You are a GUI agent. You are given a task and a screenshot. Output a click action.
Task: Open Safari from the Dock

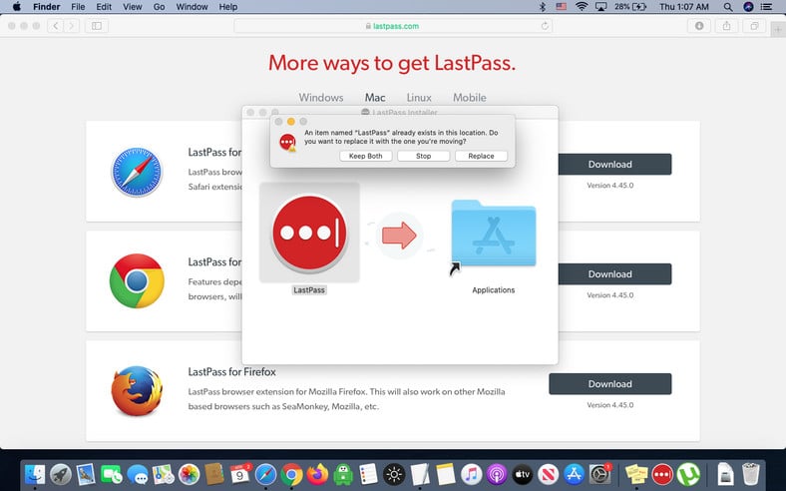coord(265,474)
